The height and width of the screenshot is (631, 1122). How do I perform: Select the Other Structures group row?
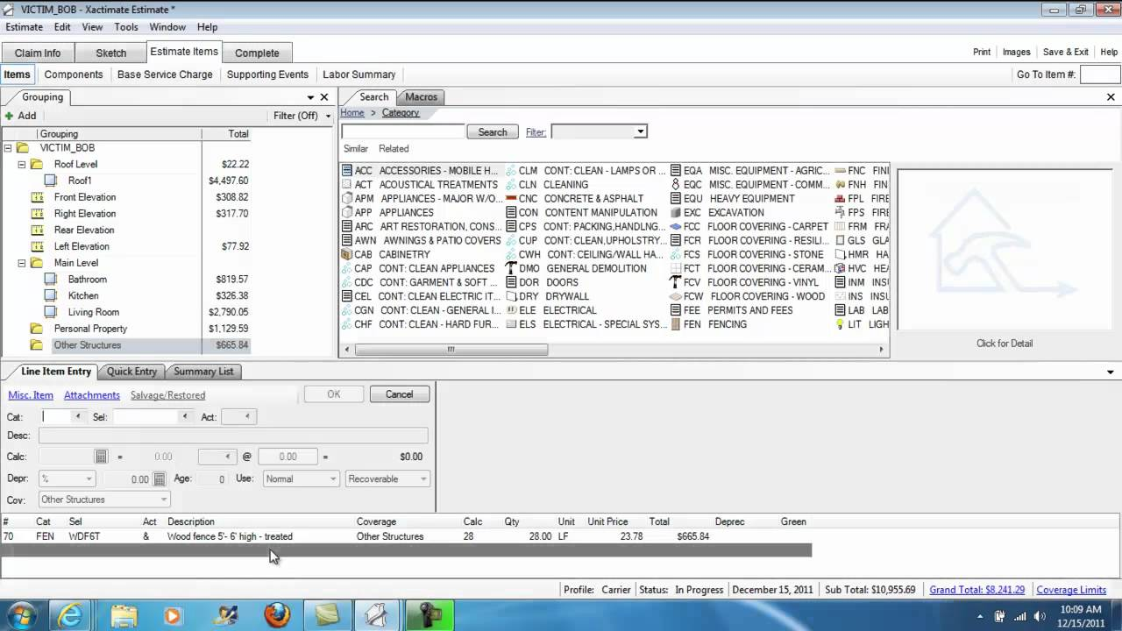point(126,345)
